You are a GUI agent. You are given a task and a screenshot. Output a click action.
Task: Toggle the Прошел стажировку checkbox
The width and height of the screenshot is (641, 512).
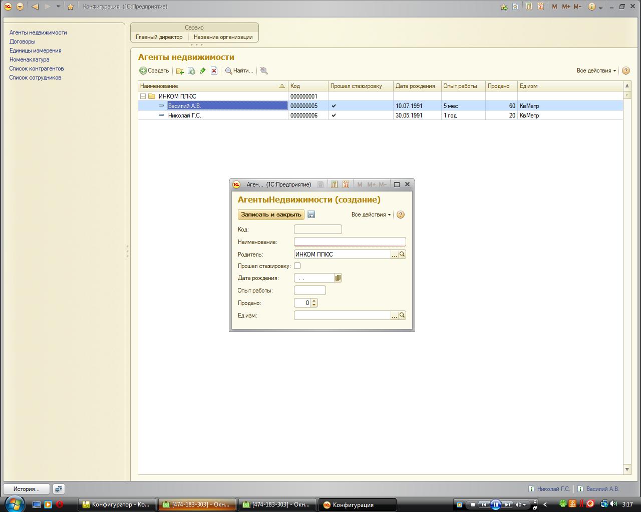pos(297,266)
